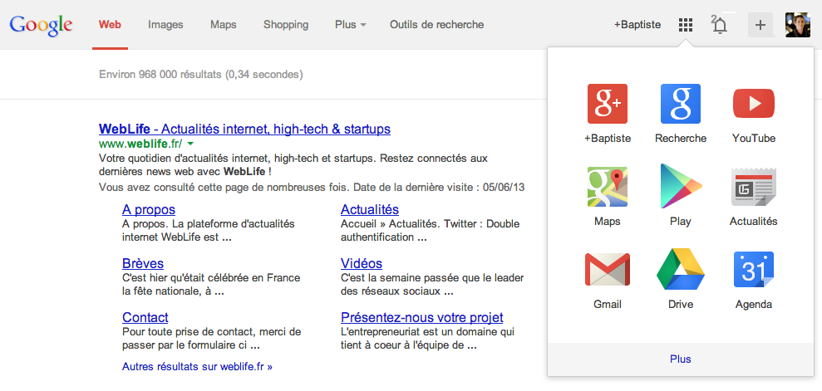Click the +Baptiste link in header
The height and width of the screenshot is (391, 822).
[x=637, y=25]
